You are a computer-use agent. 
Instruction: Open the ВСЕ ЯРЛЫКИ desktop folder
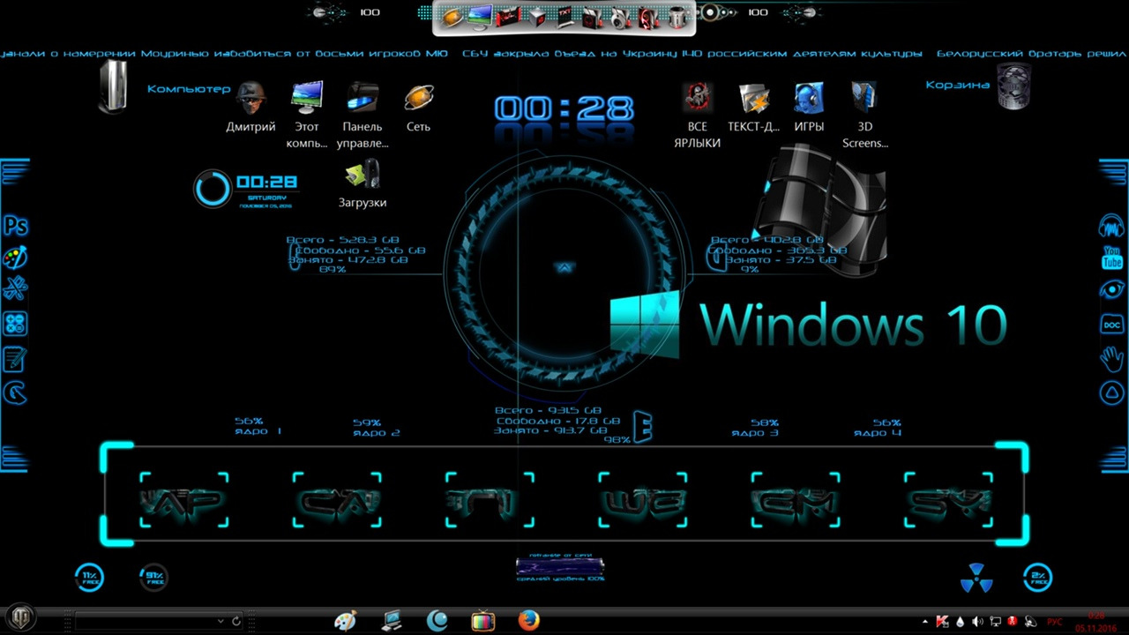pyautogui.click(x=697, y=98)
